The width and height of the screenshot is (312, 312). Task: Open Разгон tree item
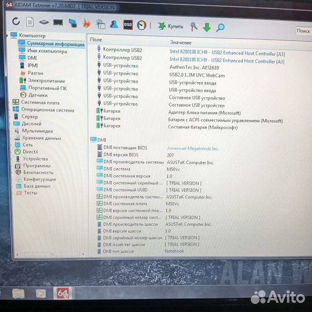click(x=31, y=73)
